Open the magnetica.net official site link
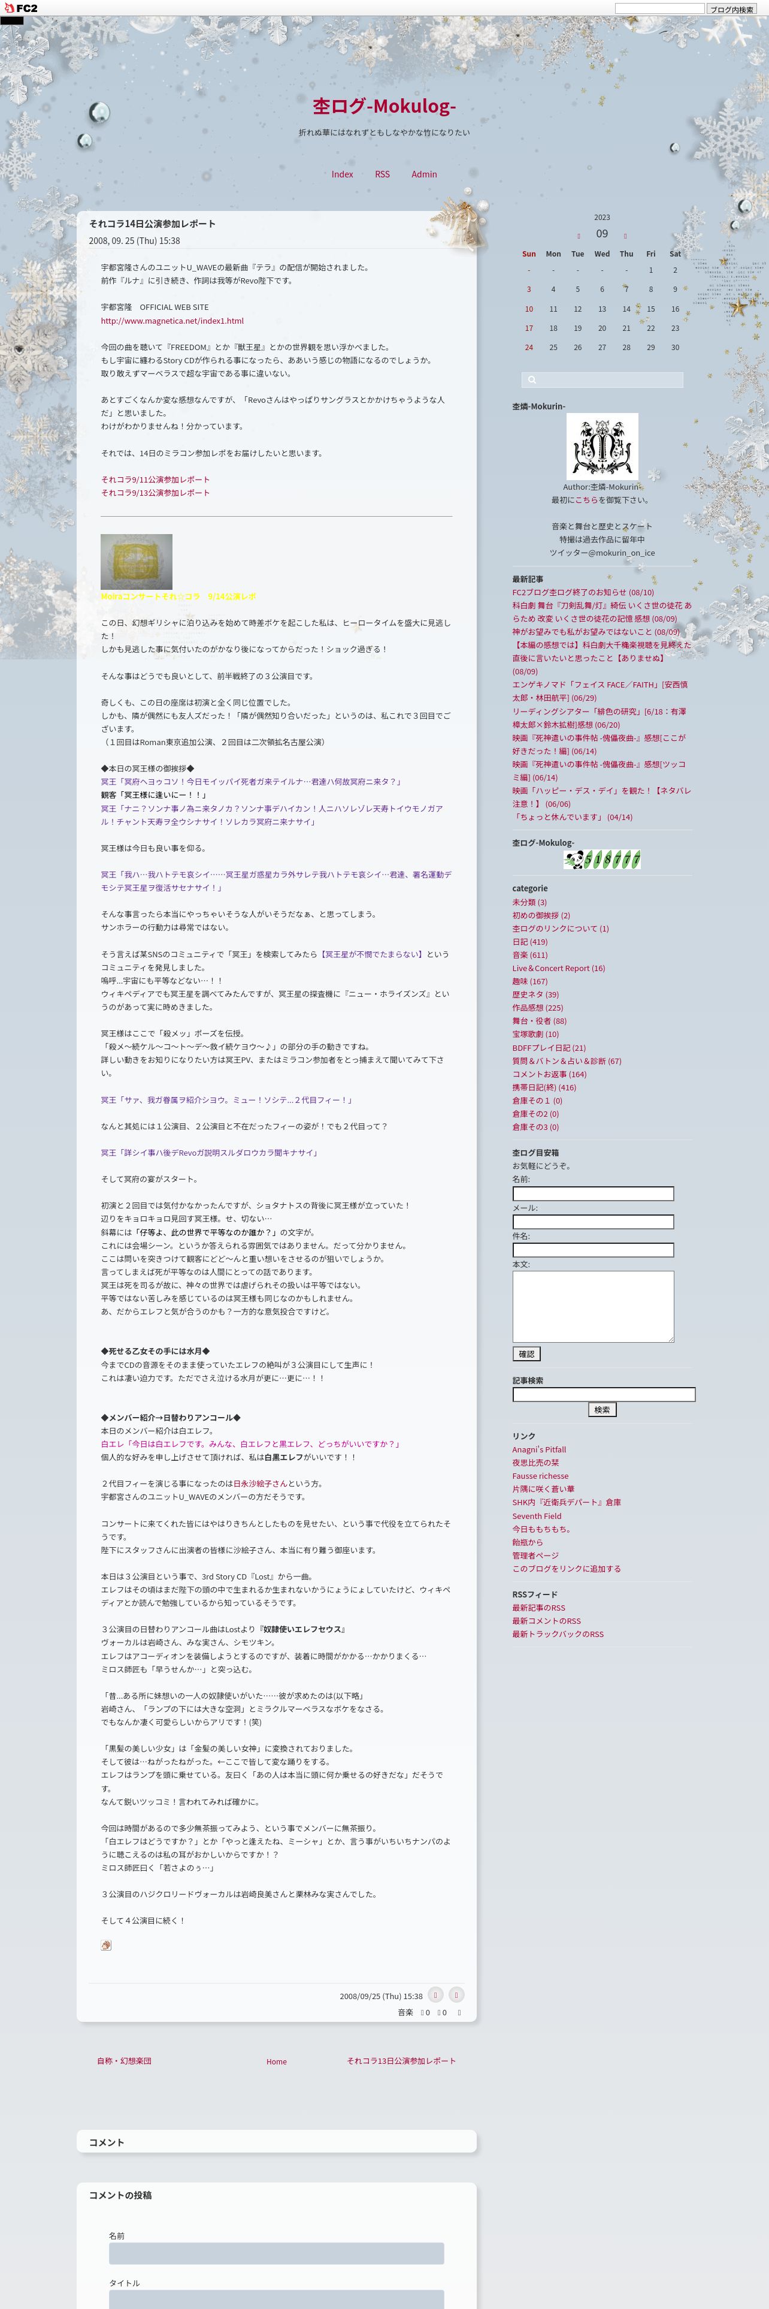769x2309 pixels. [172, 321]
